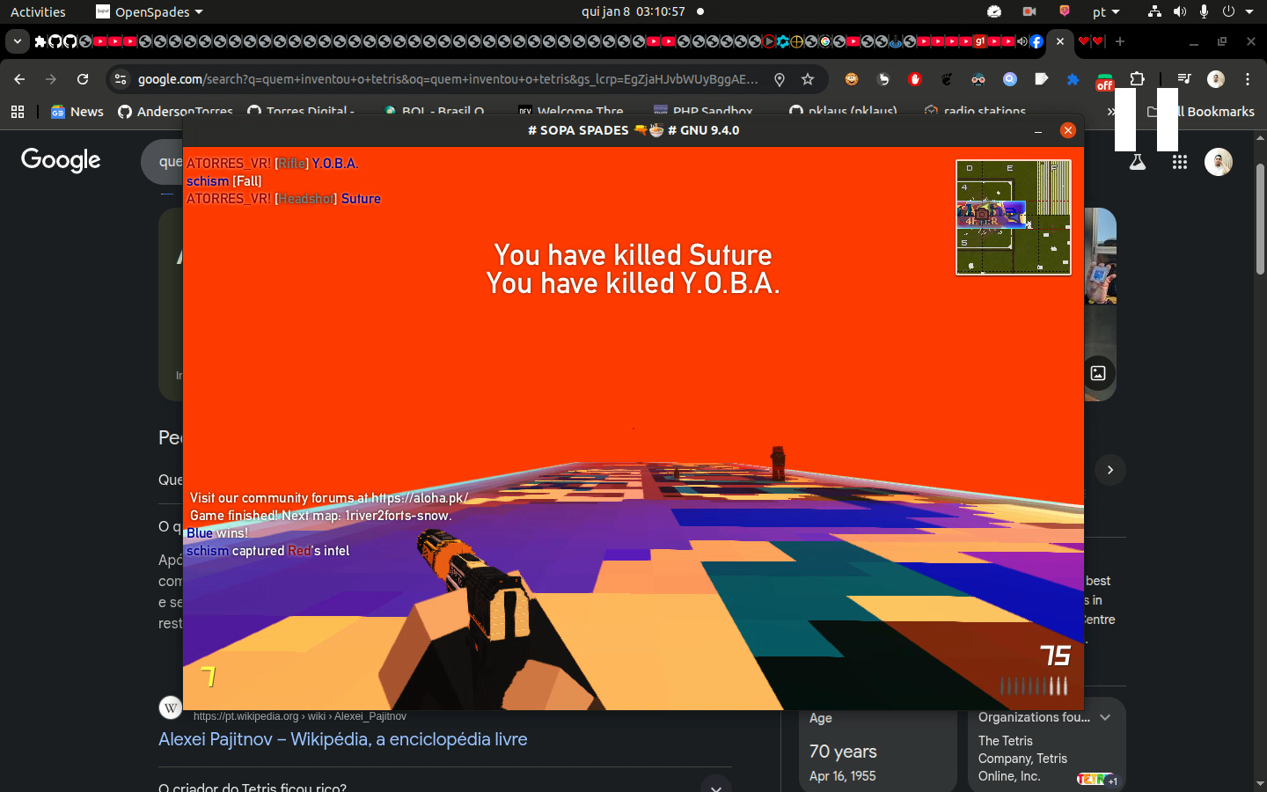Open the News bookmark
The height and width of the screenshot is (792, 1267).
tap(77, 112)
